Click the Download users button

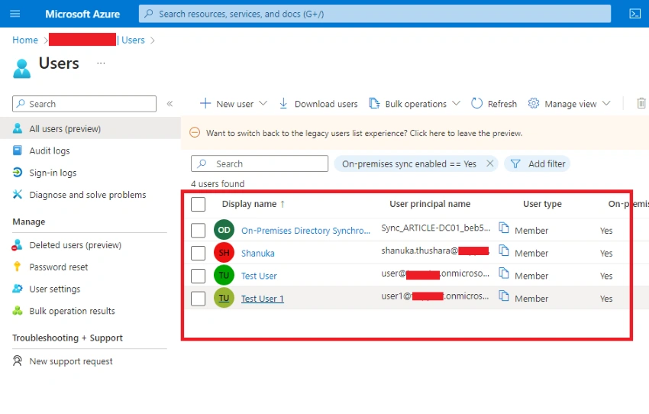click(x=318, y=104)
